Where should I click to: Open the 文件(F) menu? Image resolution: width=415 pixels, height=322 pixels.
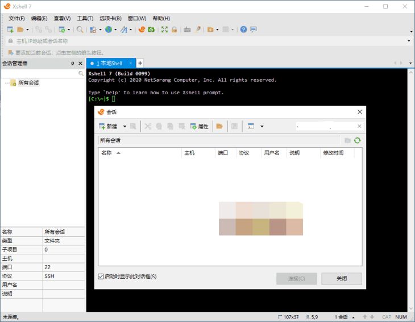click(16, 19)
